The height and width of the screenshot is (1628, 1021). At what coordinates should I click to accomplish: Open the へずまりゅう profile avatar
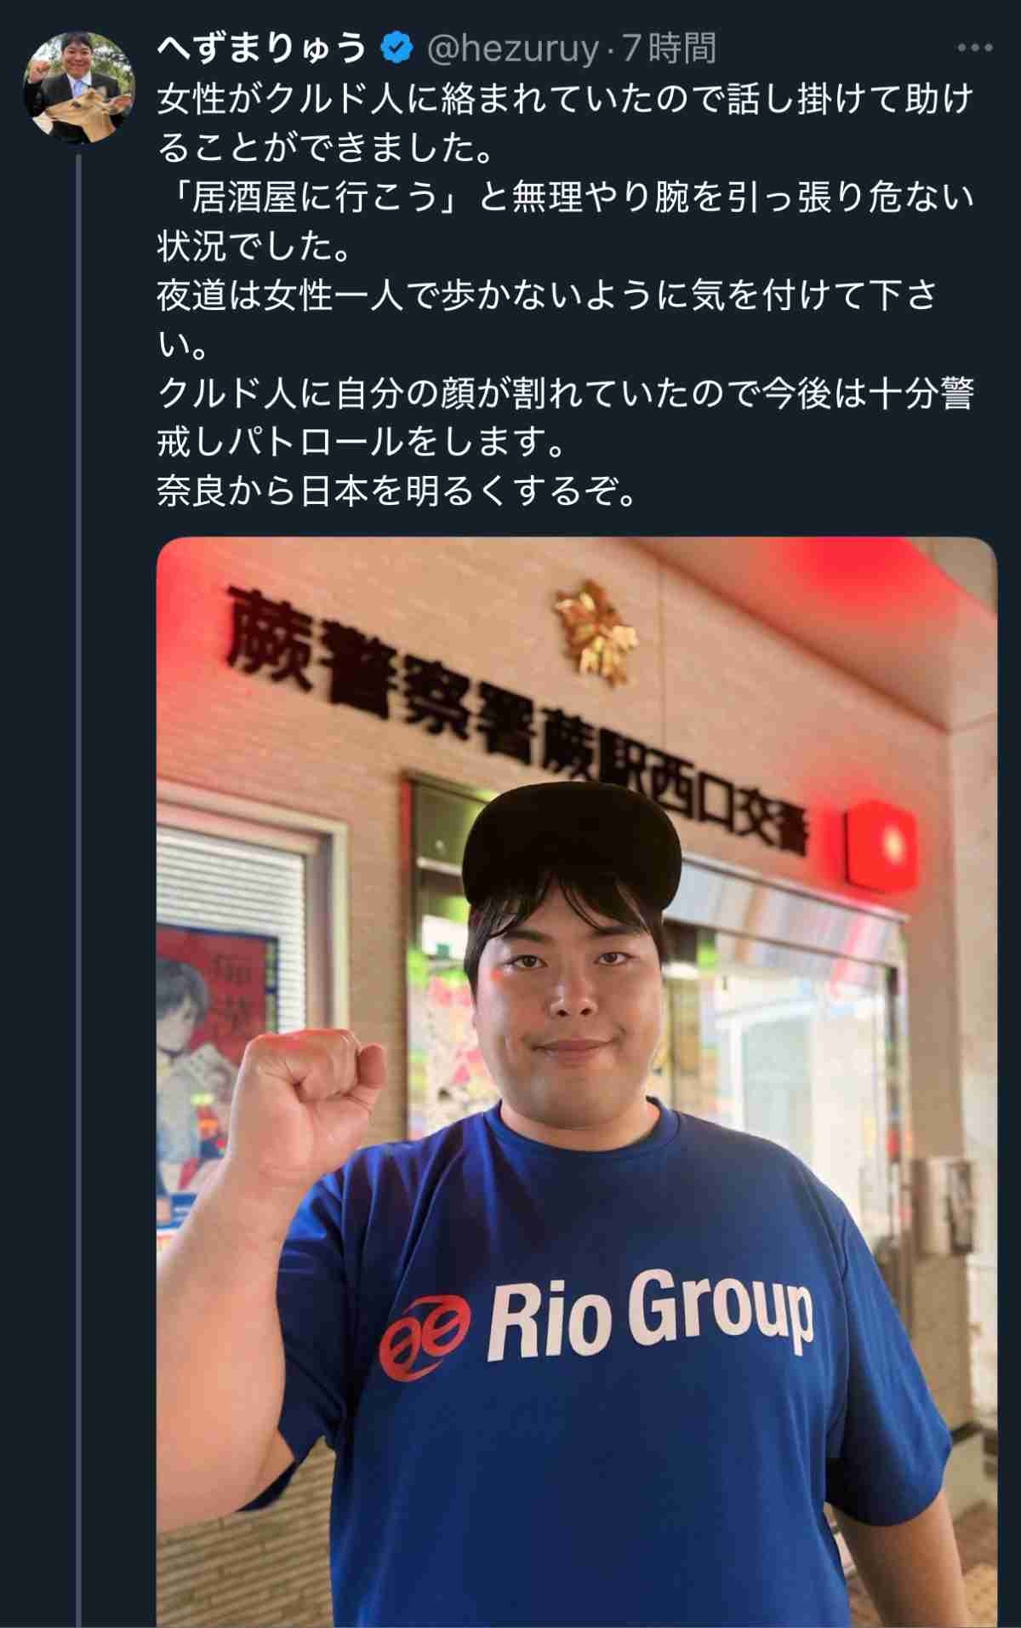77,88
